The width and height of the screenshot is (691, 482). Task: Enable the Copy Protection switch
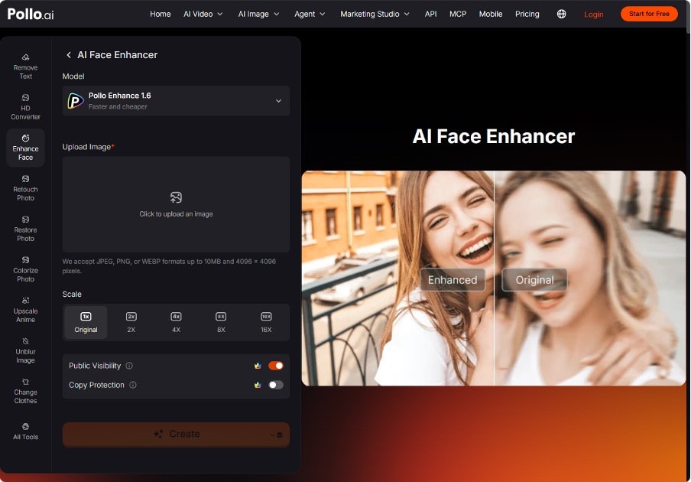(x=276, y=385)
